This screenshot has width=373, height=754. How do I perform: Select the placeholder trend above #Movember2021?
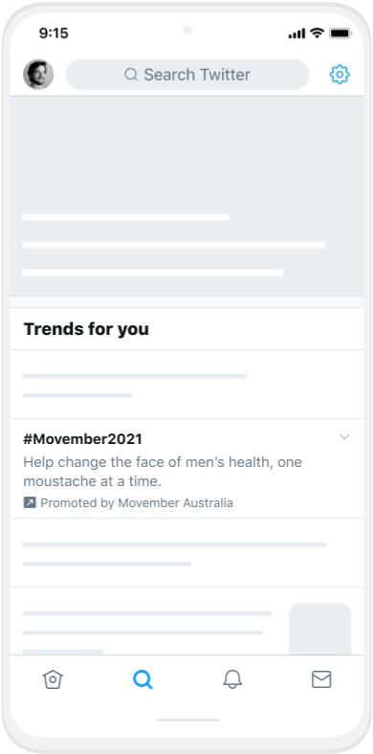coord(186,385)
